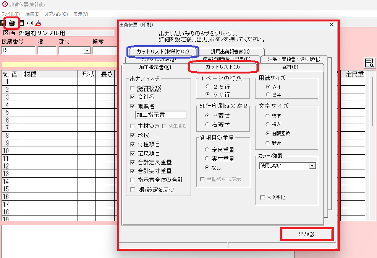Open the カットリスト(材種付)(Z) tab
The image size is (377, 258).
[x=163, y=51]
